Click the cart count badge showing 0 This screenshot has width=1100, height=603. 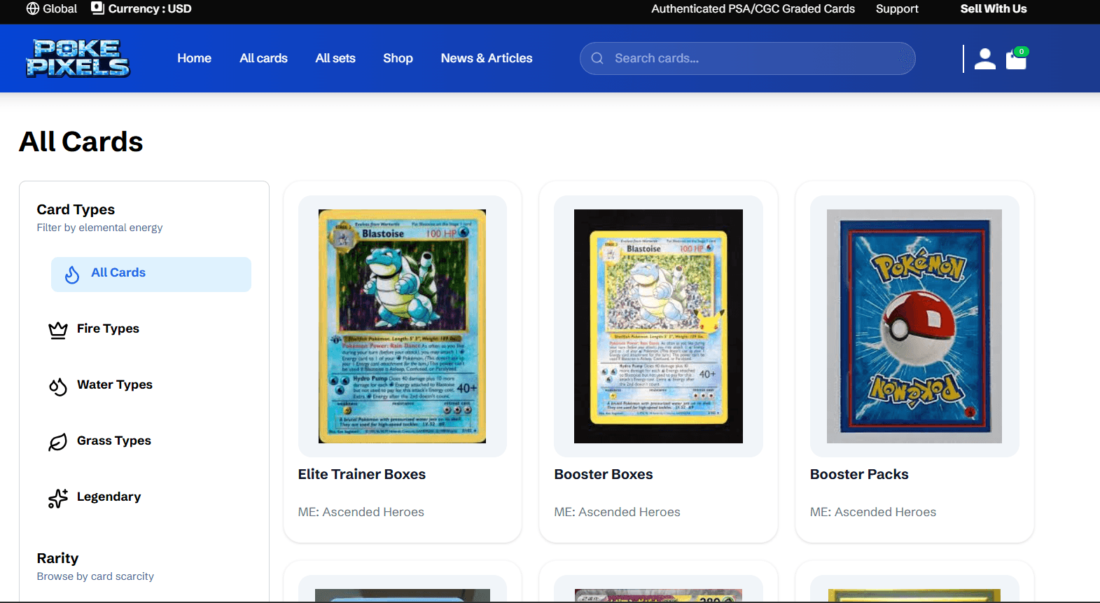coord(1022,51)
